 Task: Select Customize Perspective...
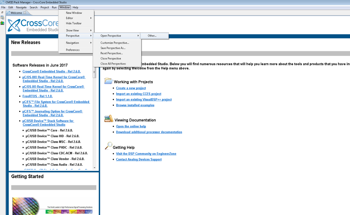click(117, 43)
